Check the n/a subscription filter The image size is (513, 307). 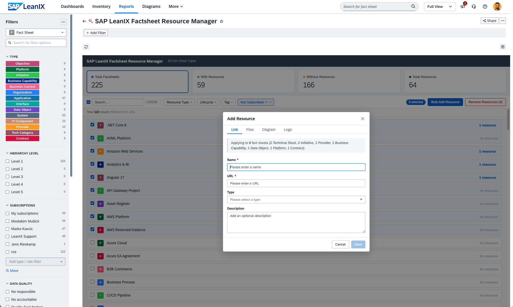click(x=8, y=252)
